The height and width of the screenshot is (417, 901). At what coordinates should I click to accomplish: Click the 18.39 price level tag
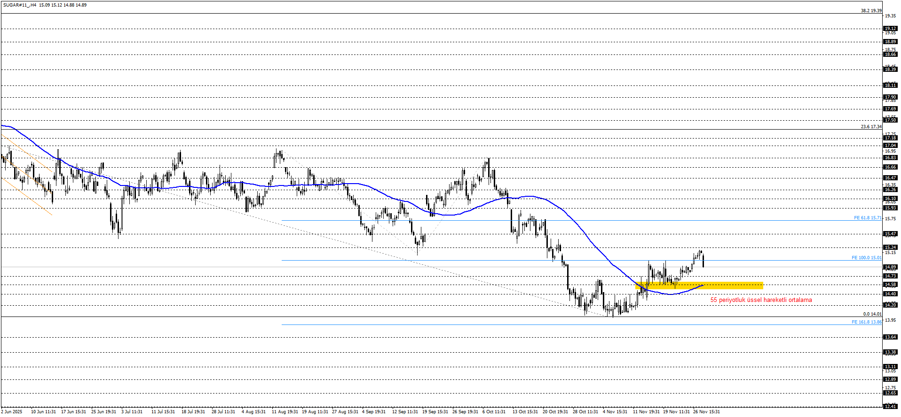pos(890,69)
